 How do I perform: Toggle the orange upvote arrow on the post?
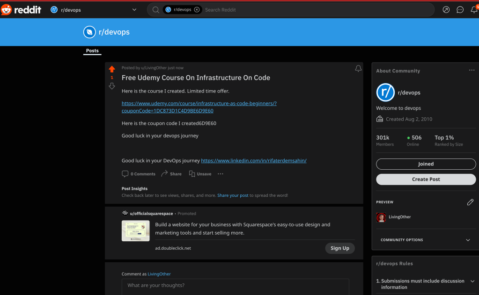112,69
